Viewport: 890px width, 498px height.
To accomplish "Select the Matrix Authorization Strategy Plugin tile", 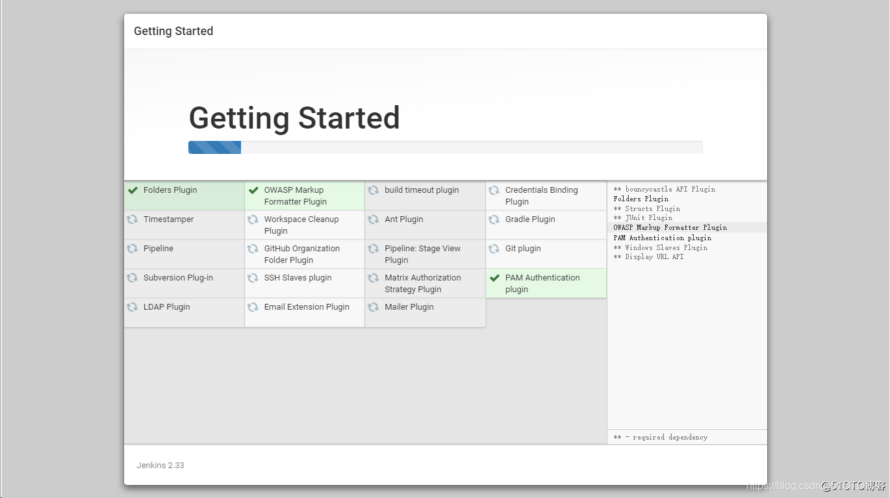I will point(426,283).
